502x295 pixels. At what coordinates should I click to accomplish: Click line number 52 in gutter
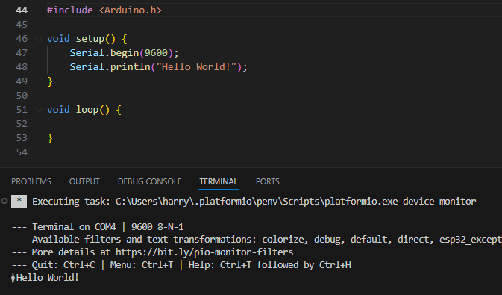(x=22, y=123)
